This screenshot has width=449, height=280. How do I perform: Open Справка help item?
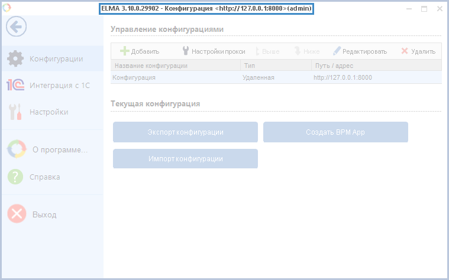[45, 177]
